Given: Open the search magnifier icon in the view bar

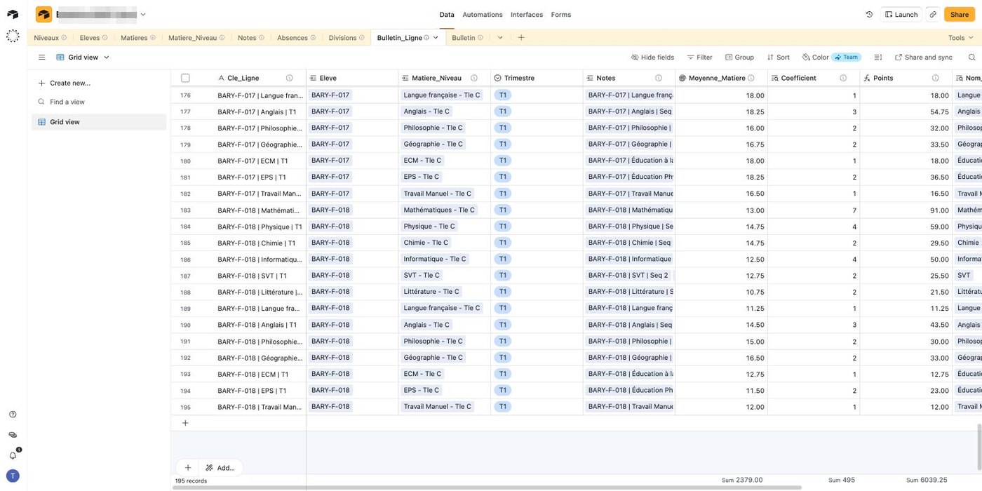Looking at the screenshot, I should tap(971, 58).
